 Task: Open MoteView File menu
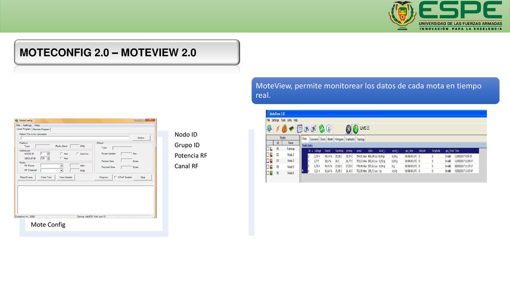coord(268,120)
